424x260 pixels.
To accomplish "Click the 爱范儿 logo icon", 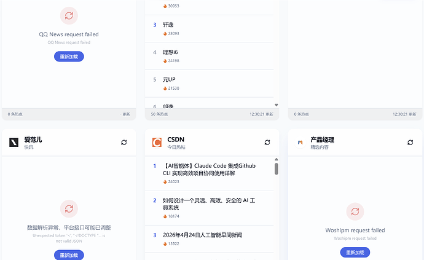I will [x=14, y=143].
